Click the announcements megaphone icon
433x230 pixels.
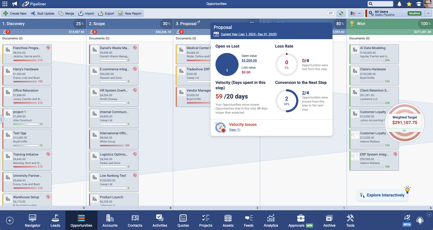click(x=15, y=4)
